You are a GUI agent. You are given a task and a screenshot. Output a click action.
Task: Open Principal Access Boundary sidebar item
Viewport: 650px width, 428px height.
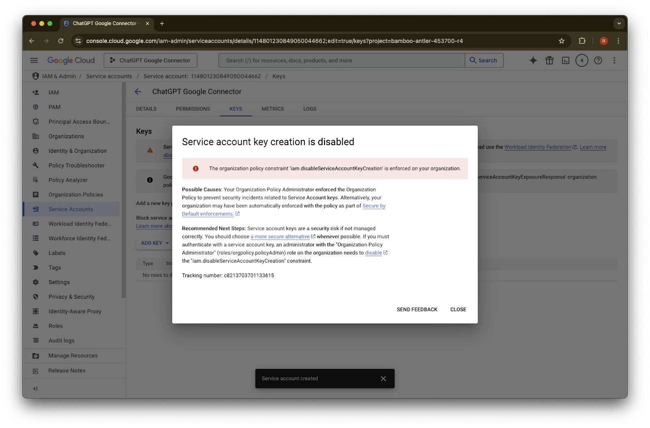(79, 122)
